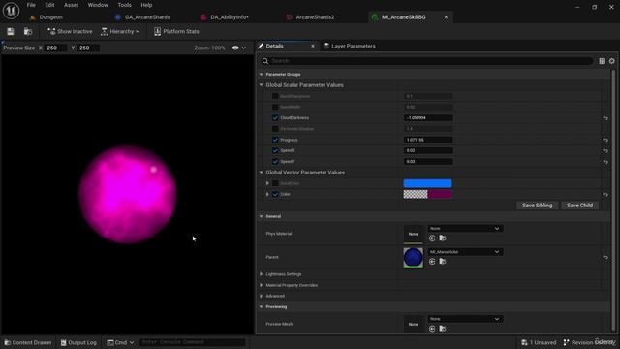Click the Unreal Engine logo icon
Viewport: 620px width, 349px height.
click(x=11, y=11)
